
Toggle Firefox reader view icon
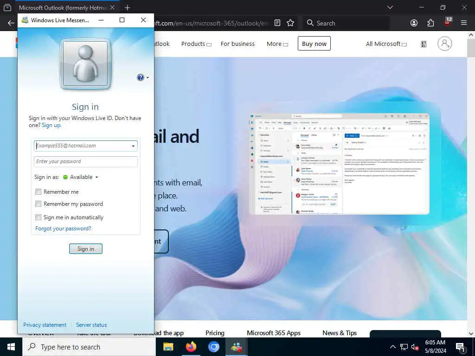pos(277,23)
